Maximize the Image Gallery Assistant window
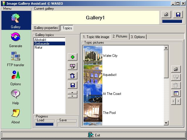 178,4
